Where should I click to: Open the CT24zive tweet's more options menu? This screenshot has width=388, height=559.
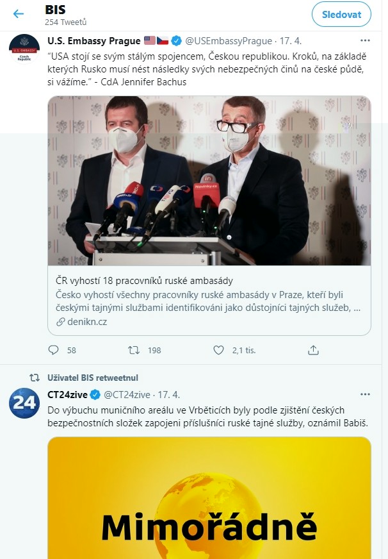click(365, 394)
